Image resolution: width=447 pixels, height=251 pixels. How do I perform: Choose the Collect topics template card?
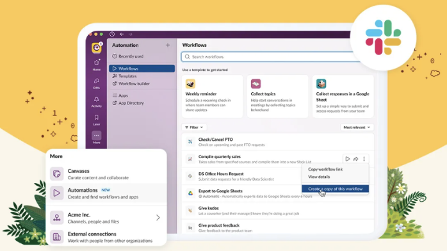(x=278, y=96)
